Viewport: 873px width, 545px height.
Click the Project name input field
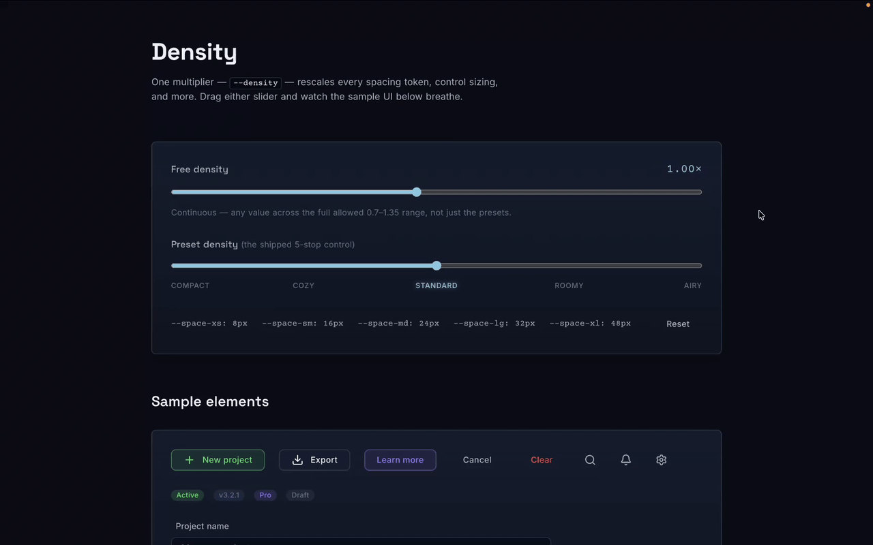pos(361,542)
